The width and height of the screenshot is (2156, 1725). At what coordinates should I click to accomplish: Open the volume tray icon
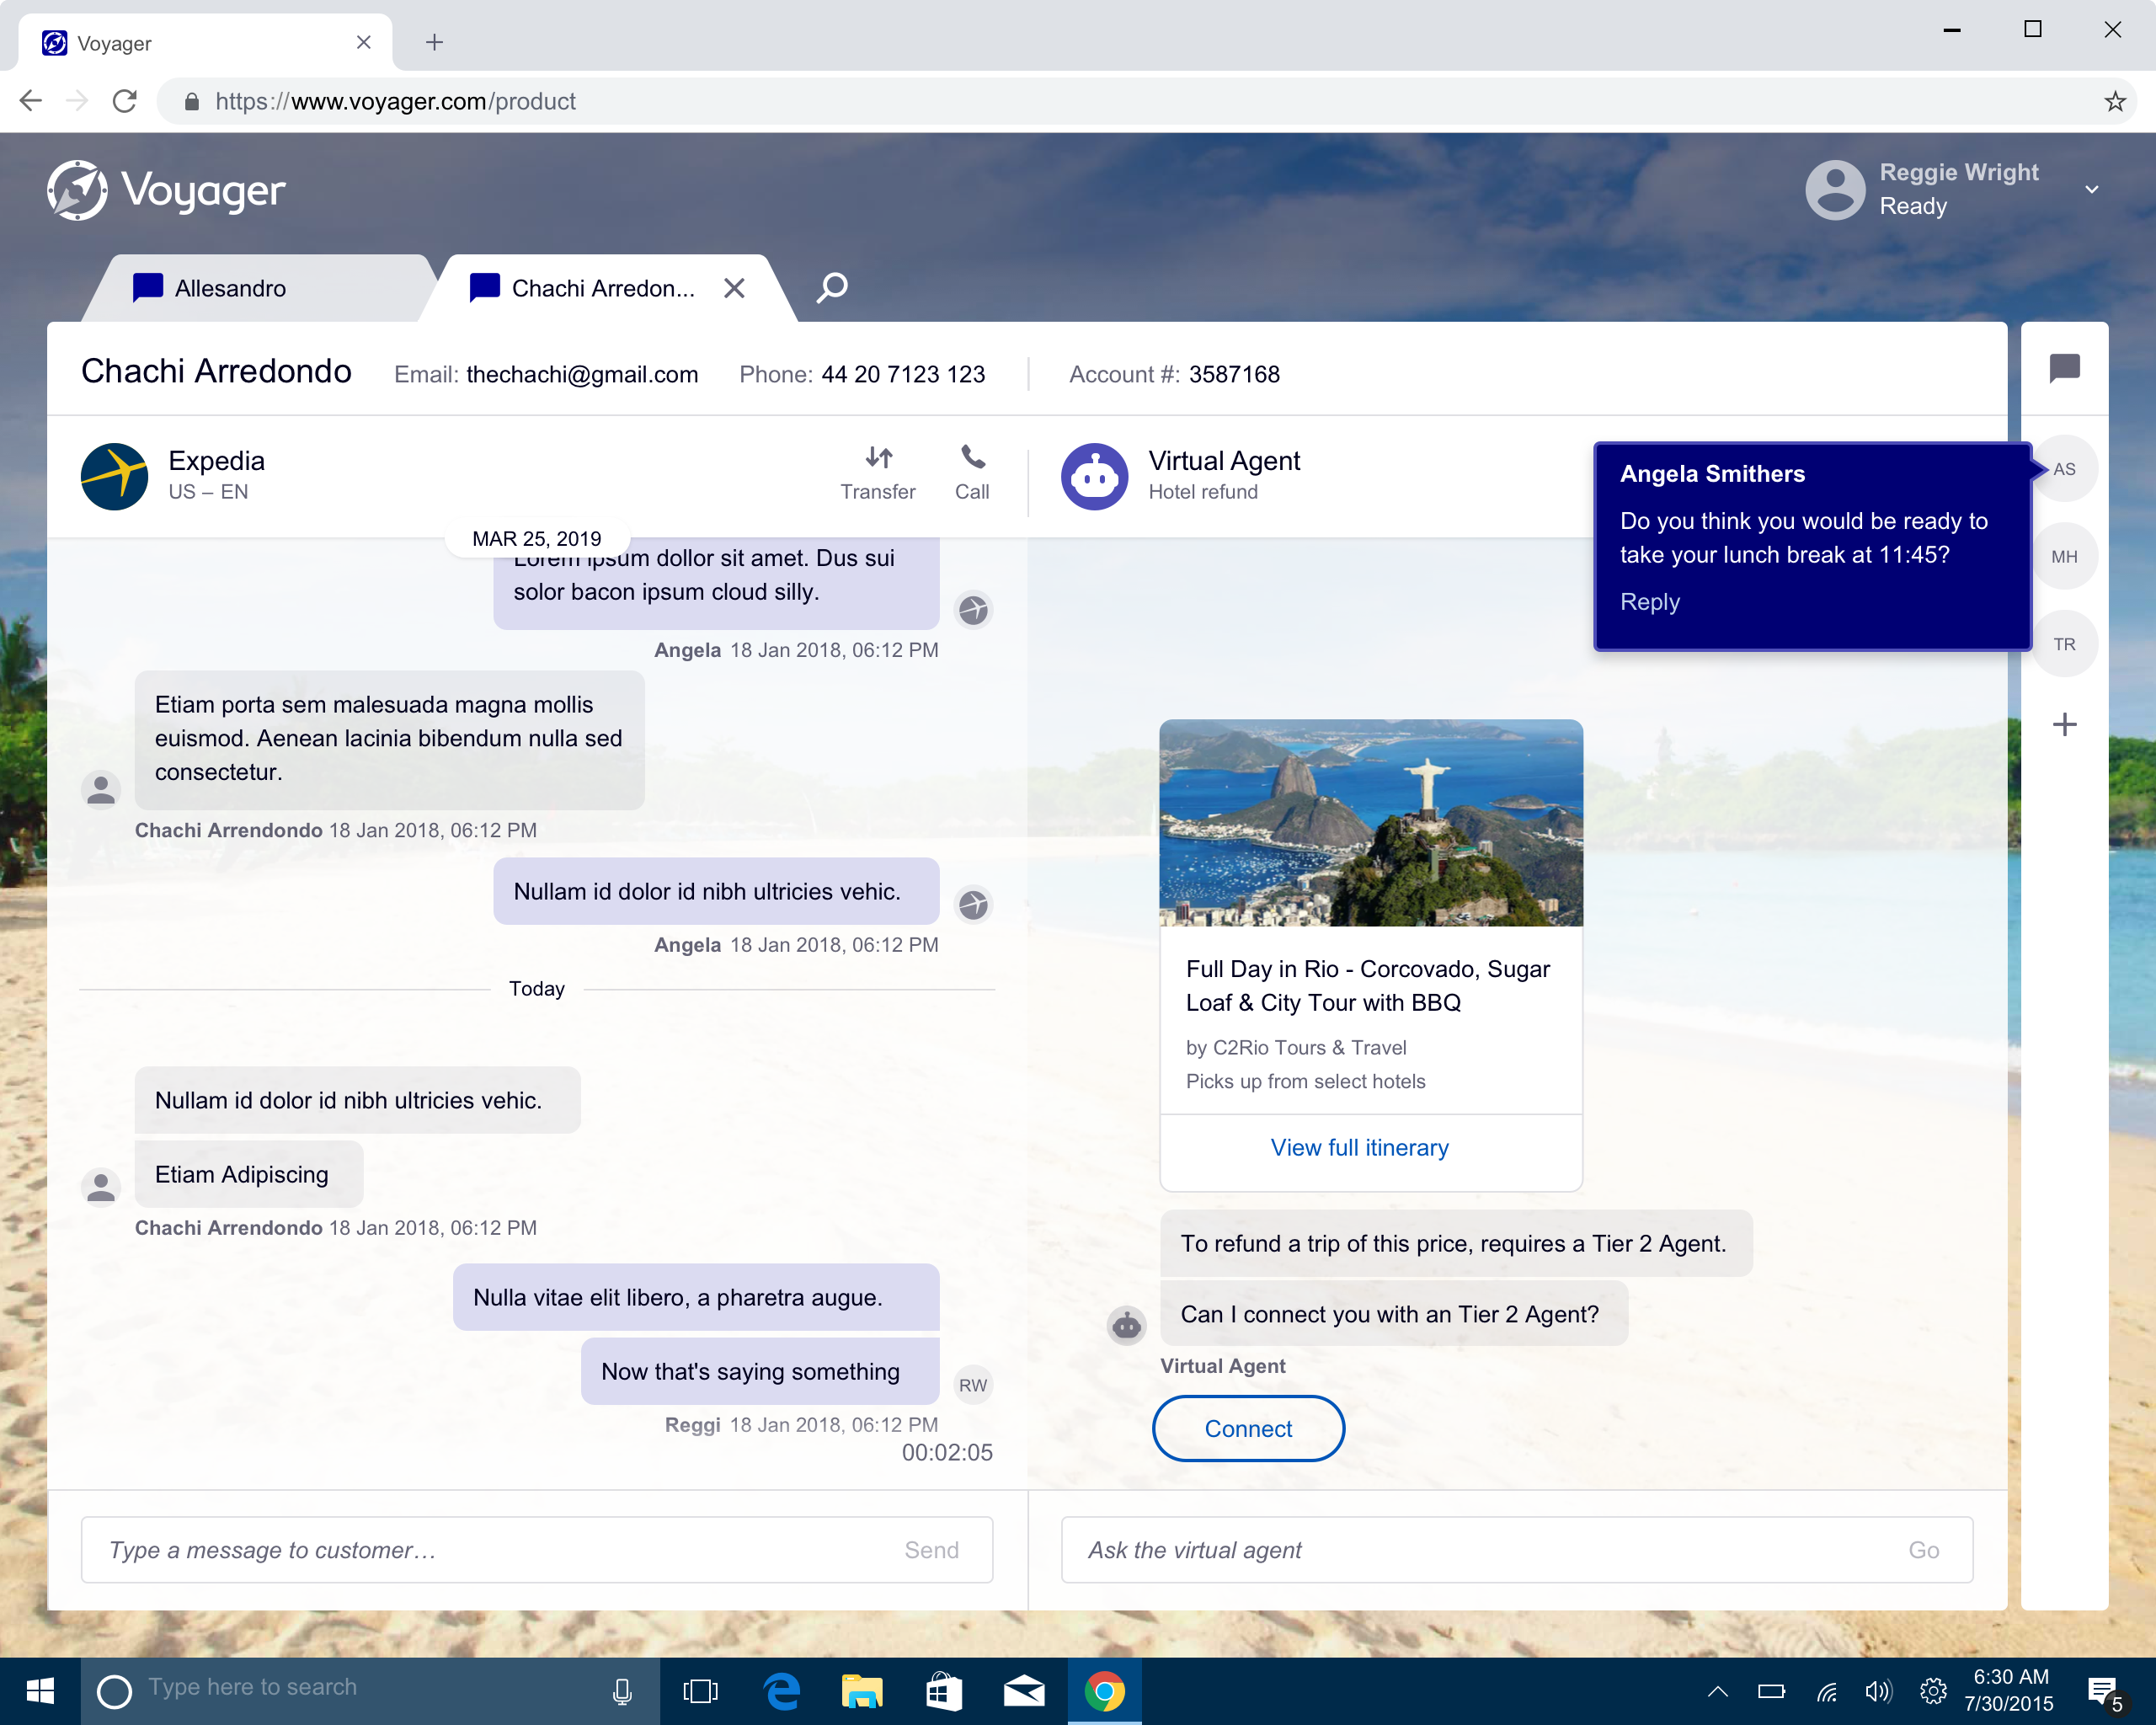coord(1879,1691)
